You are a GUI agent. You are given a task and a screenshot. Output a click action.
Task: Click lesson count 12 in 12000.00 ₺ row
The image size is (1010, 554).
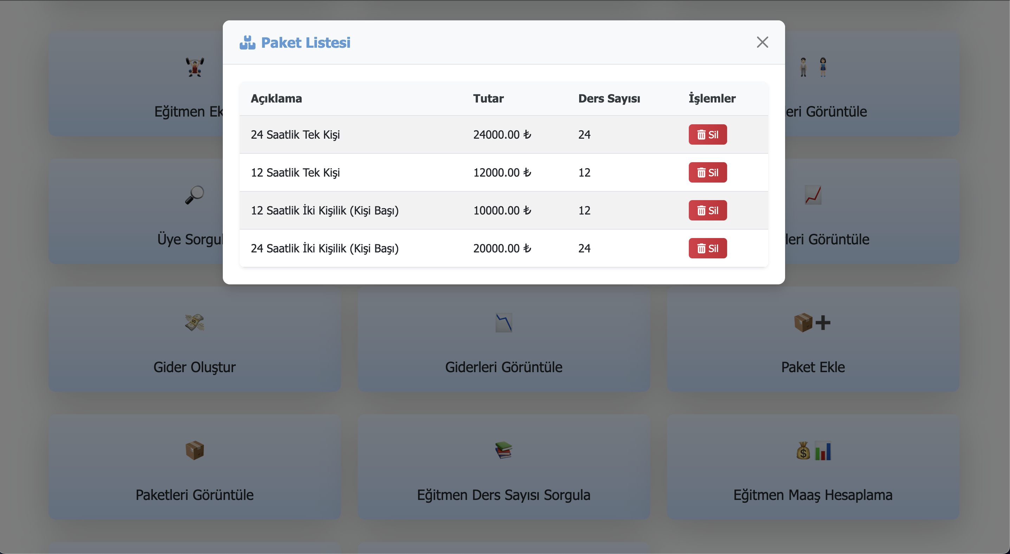(x=584, y=172)
